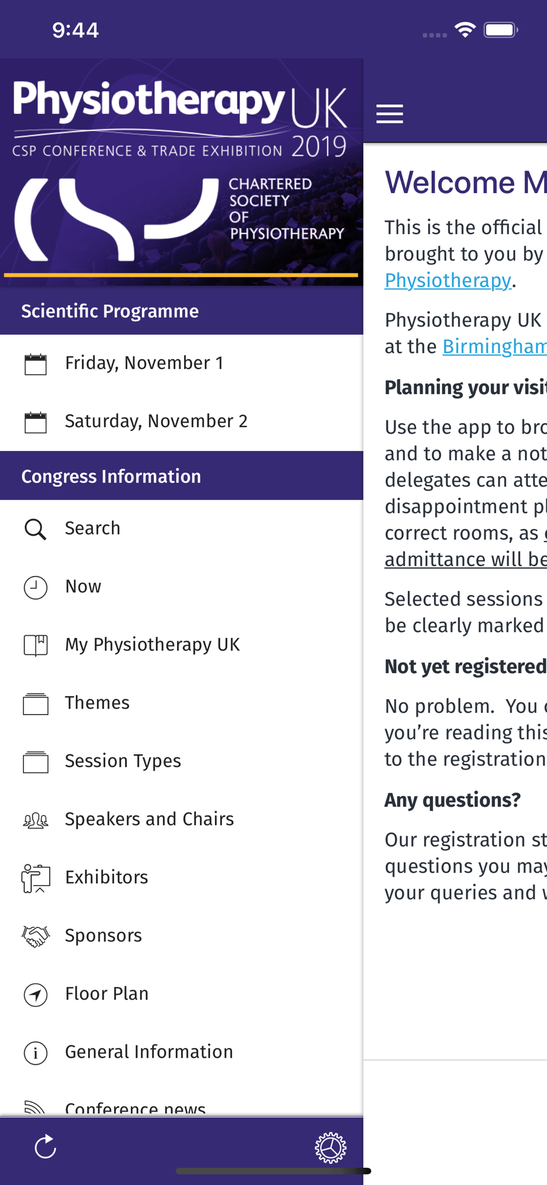Viewport: 547px width, 1185px height.
Task: Tap the Scientific Programme section header
Action: click(182, 311)
